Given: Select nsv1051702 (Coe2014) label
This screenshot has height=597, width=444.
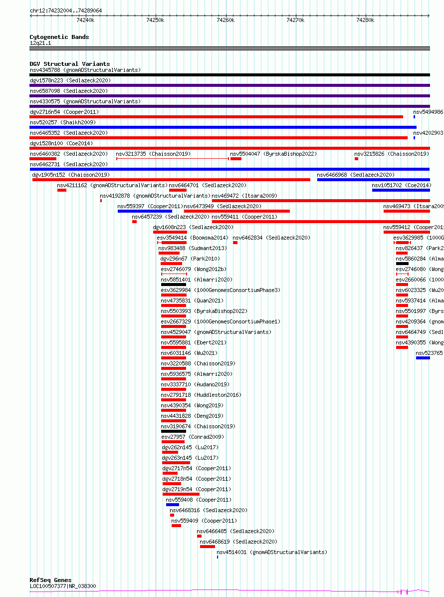Looking at the screenshot, I should (401, 185).
